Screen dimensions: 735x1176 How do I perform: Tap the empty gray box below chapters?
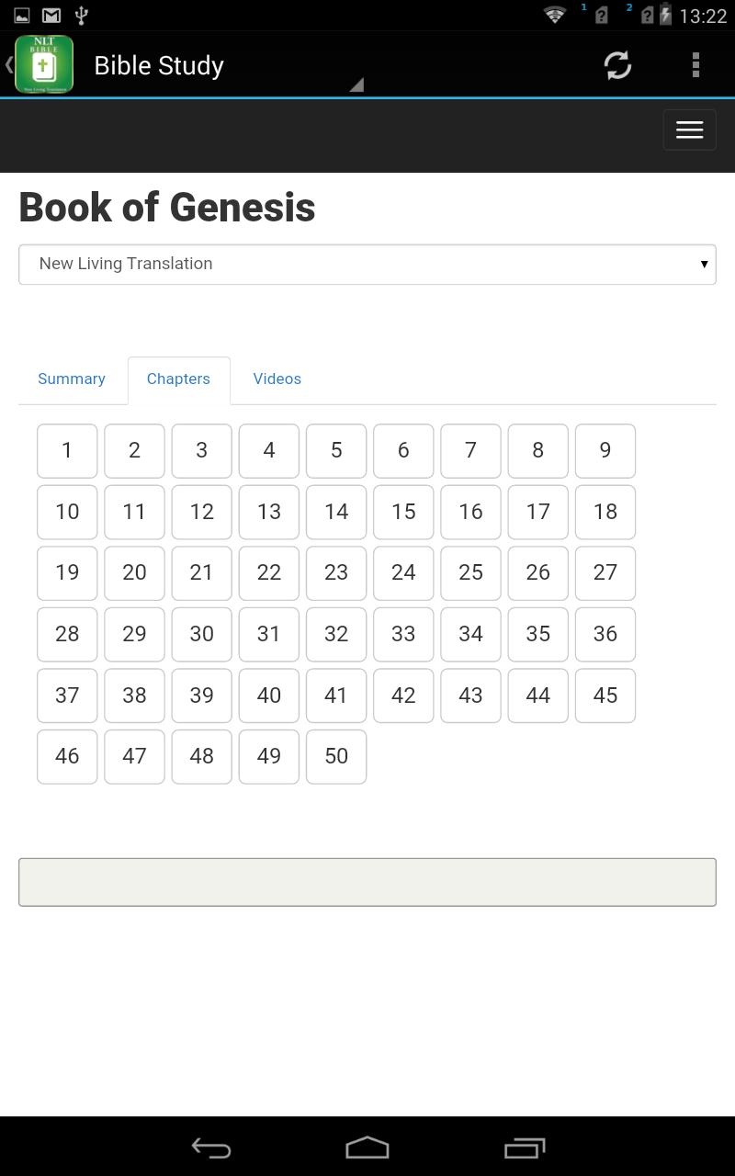pos(367,882)
